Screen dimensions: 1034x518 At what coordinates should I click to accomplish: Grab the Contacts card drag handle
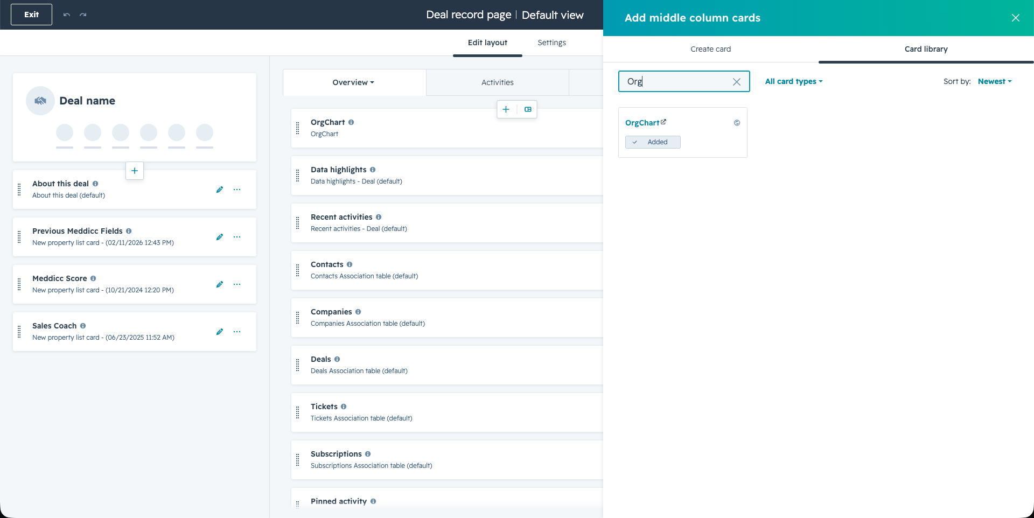point(298,270)
